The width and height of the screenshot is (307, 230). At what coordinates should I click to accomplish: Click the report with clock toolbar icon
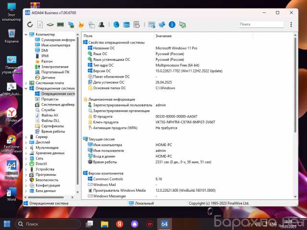[137, 24]
